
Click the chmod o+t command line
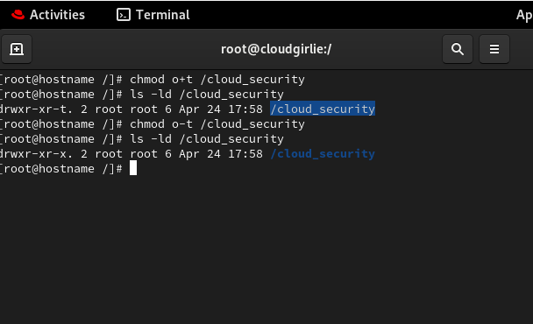coord(217,79)
